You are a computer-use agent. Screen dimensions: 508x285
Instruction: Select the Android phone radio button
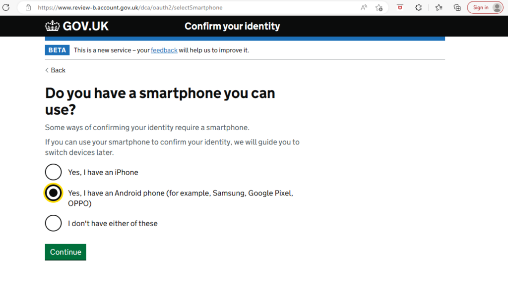[x=53, y=193]
